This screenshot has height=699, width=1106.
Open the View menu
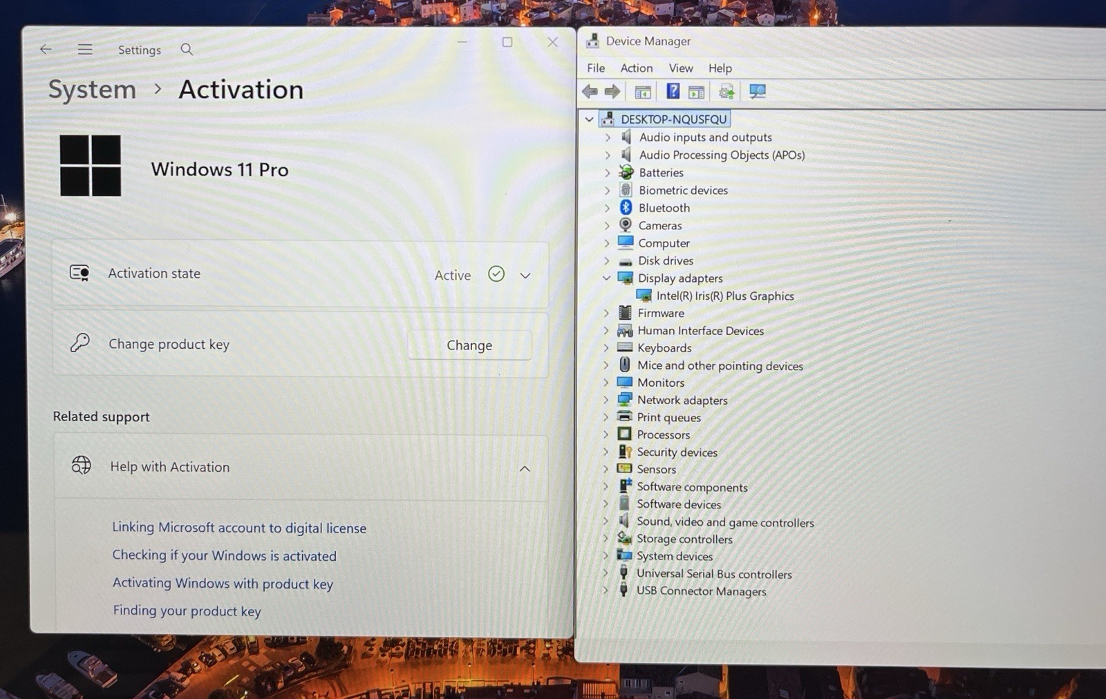click(x=681, y=68)
